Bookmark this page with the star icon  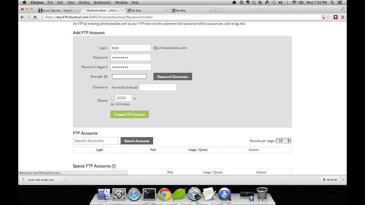pyautogui.click(x=328, y=17)
